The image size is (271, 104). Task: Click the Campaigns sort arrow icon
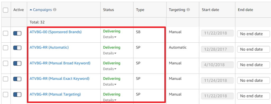click(31, 10)
